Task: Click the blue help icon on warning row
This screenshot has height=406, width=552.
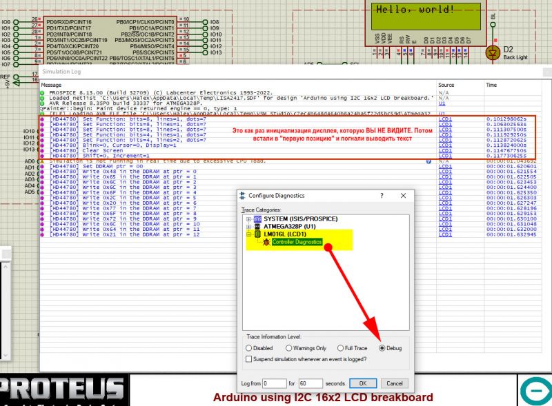Action: 428,161
